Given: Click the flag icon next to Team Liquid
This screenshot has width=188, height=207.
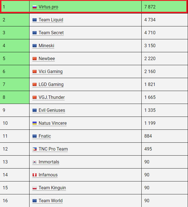Looking at the screenshot, I should [35, 20].
